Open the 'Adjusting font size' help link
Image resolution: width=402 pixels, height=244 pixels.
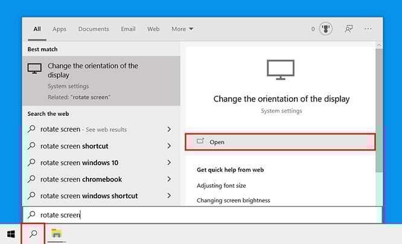[221, 185]
